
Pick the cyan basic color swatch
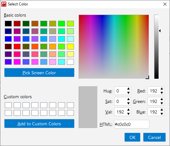[62, 39]
